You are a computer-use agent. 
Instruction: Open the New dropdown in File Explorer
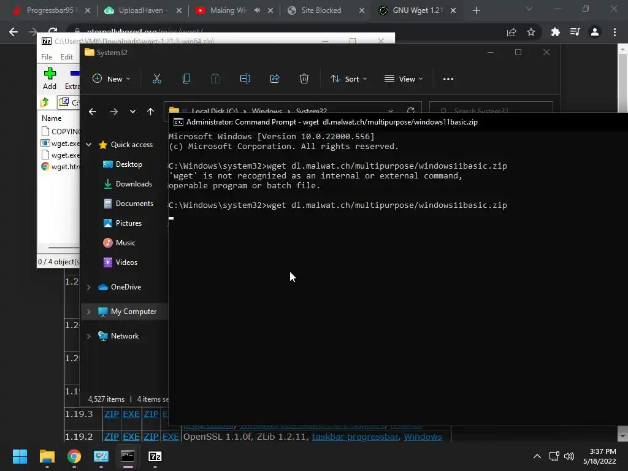pyautogui.click(x=112, y=79)
